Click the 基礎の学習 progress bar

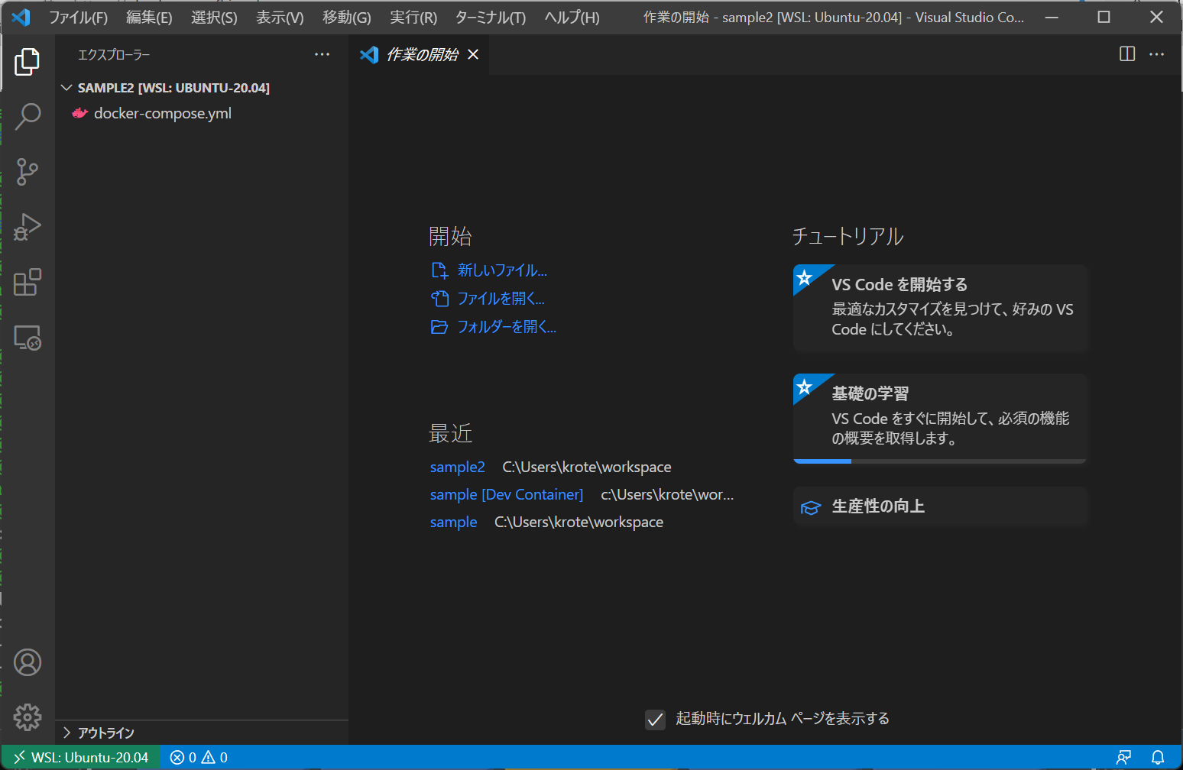tap(940, 461)
